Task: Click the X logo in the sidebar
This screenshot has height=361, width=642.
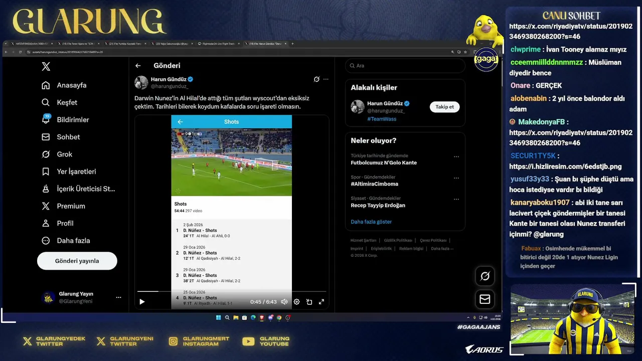Action: click(x=46, y=67)
